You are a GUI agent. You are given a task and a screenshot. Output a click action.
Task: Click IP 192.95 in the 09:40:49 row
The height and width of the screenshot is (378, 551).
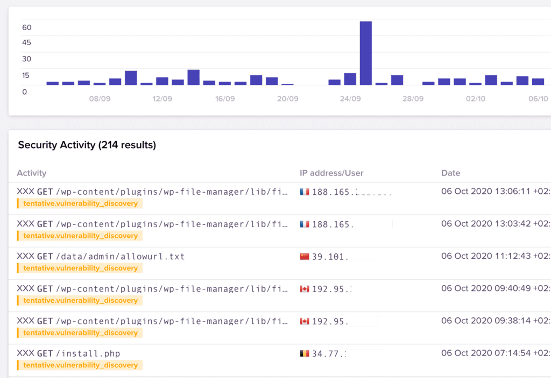pyautogui.click(x=331, y=289)
